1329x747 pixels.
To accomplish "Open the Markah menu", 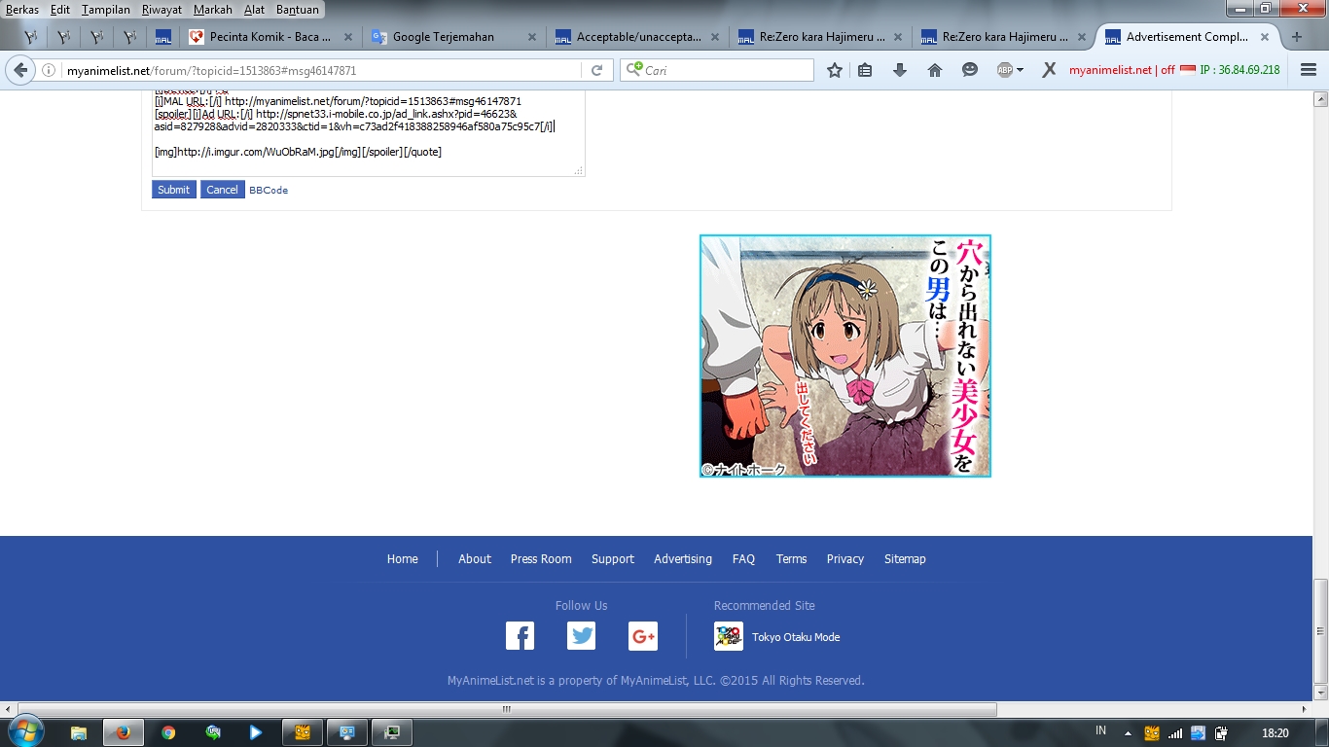I will point(213,10).
